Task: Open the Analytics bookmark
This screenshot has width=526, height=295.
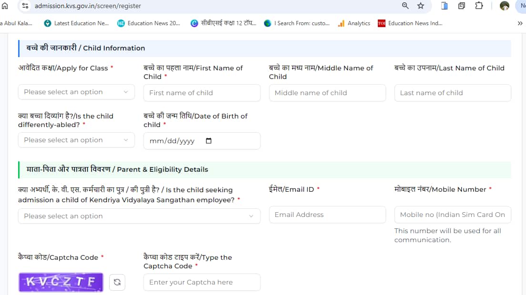Action: [x=354, y=23]
